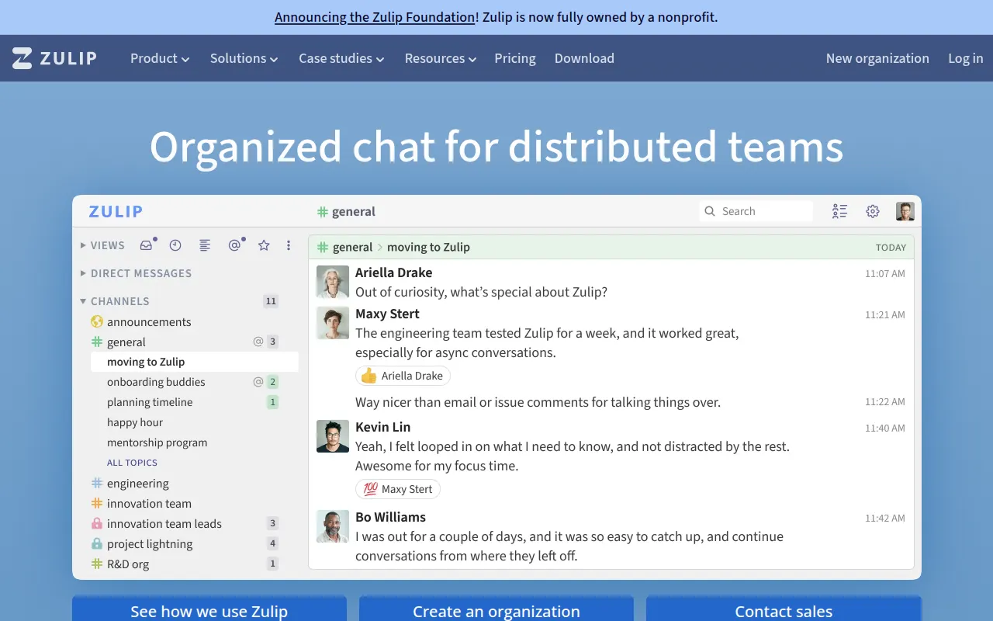
Task: Open the Product dropdown menu
Action: (x=160, y=58)
